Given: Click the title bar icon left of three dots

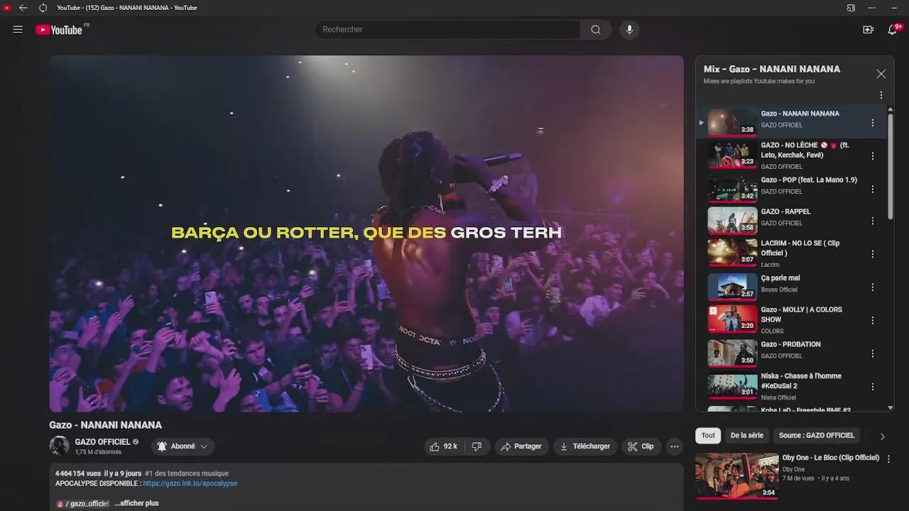Looking at the screenshot, I should (851, 8).
